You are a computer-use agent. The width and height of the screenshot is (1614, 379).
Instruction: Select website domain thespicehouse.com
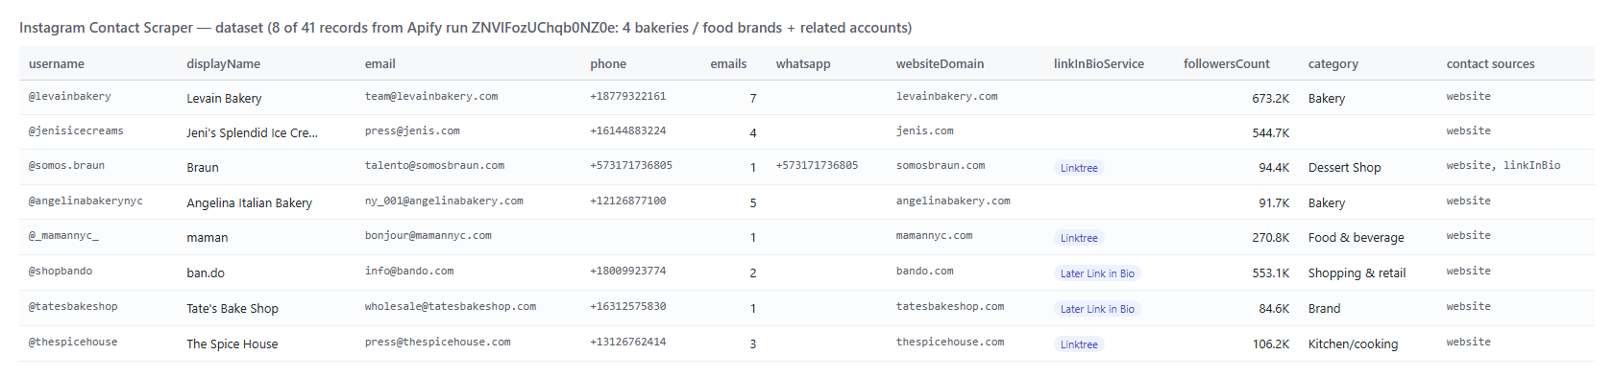pyautogui.click(x=950, y=343)
